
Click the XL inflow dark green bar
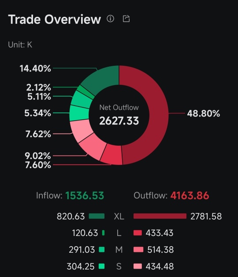pyautogui.click(x=97, y=216)
